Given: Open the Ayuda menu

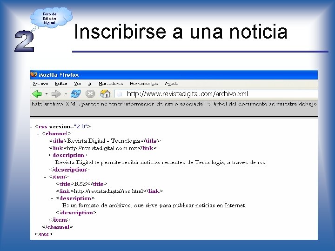Looking at the screenshot, I should click(x=172, y=84).
